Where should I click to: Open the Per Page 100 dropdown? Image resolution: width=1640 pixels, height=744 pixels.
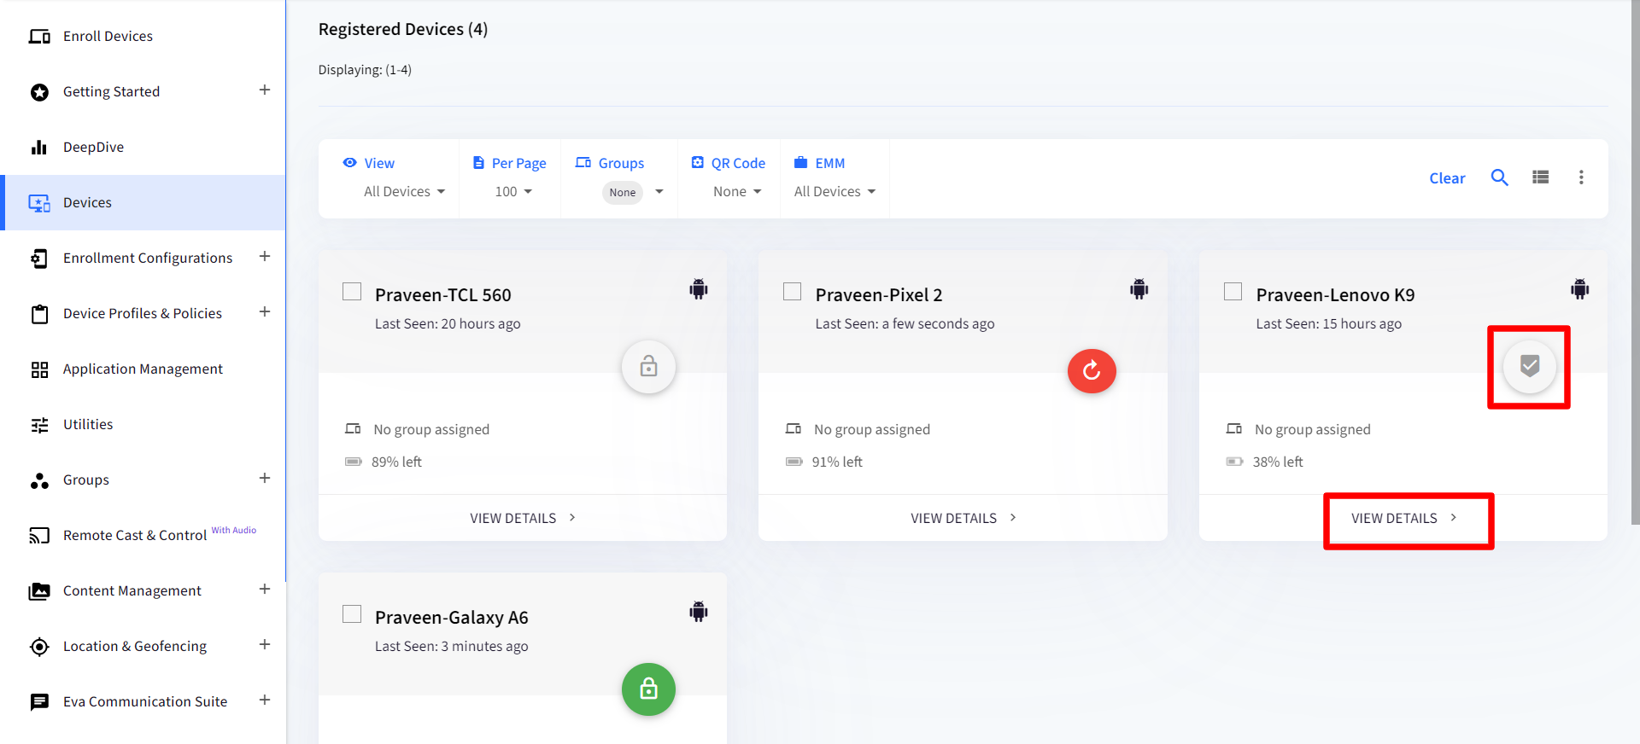[x=513, y=192]
